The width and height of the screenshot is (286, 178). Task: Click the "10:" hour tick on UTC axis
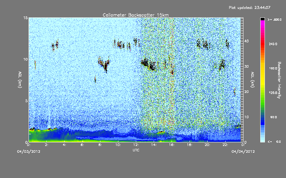(118, 145)
